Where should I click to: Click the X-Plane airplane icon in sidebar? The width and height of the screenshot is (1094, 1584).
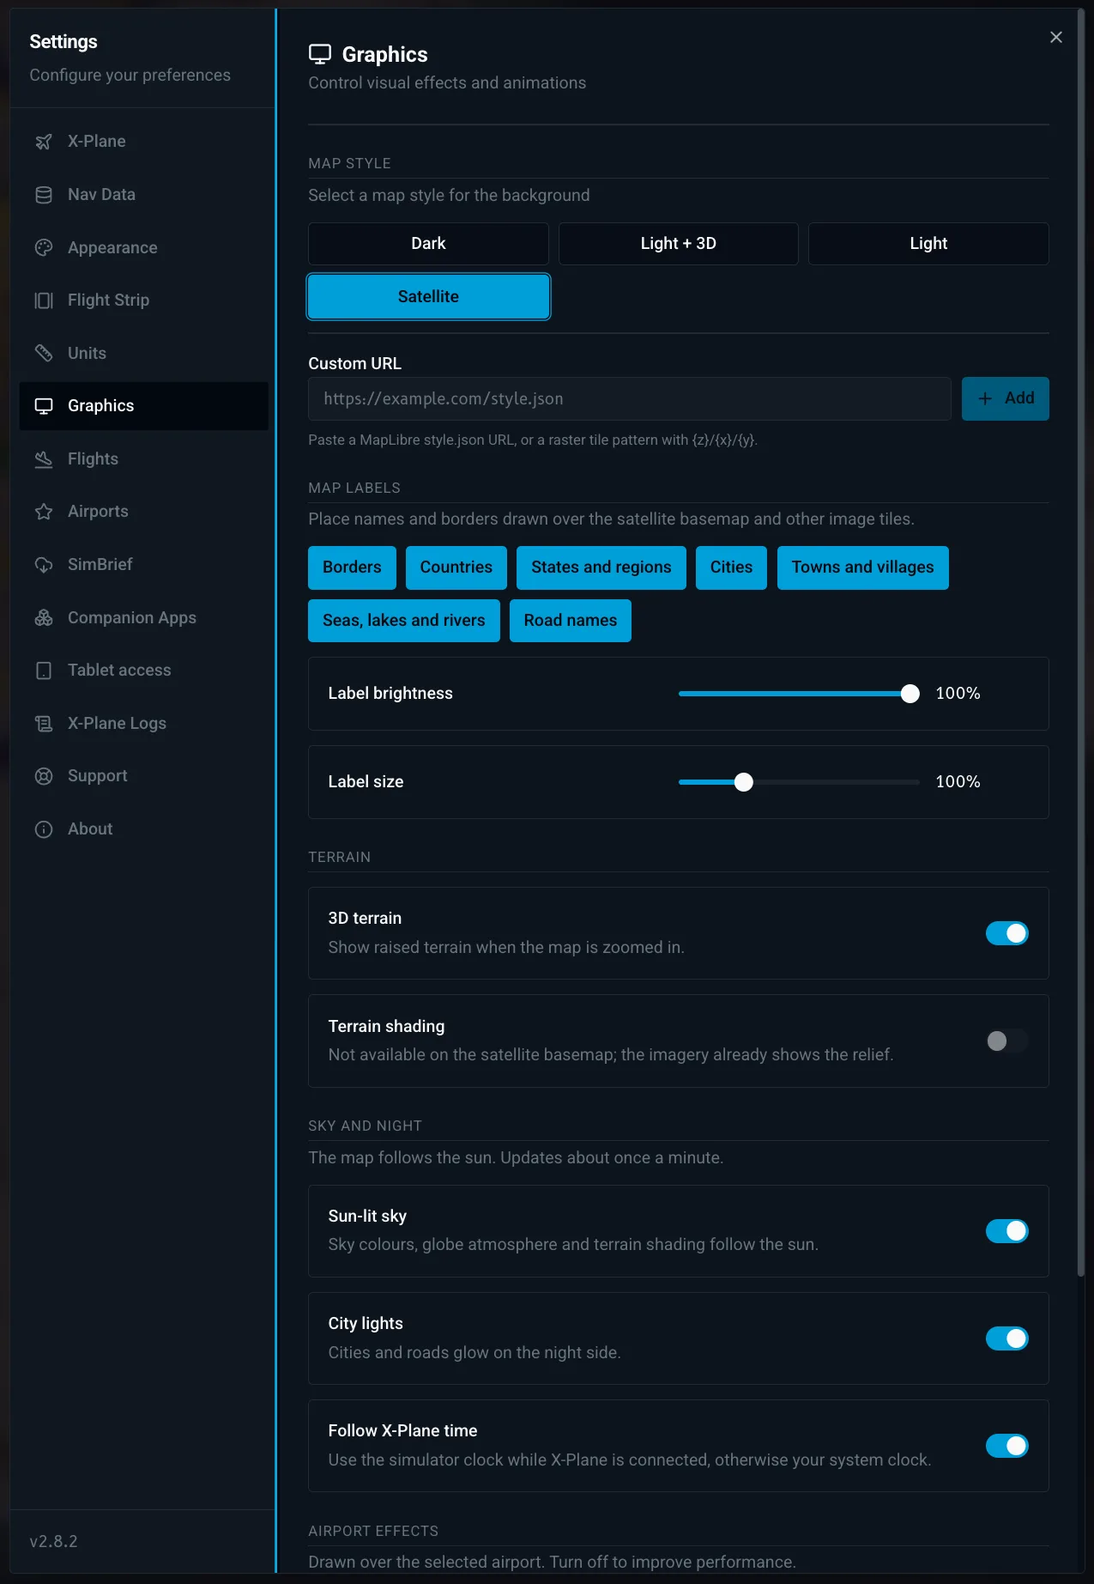point(44,142)
